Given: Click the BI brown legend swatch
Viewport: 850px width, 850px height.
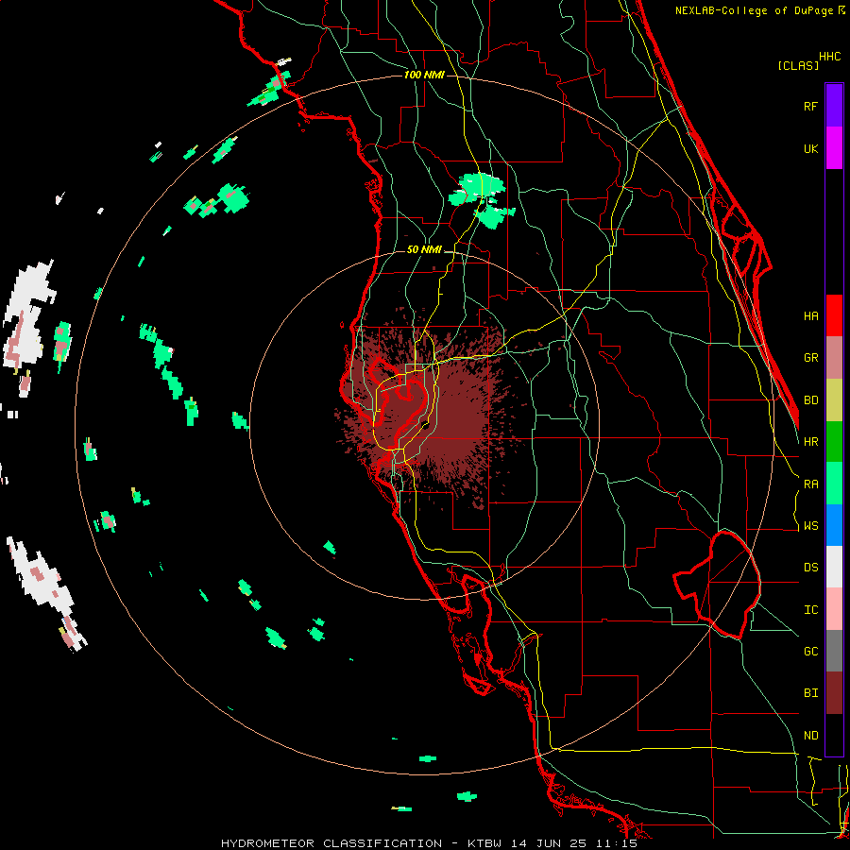Looking at the screenshot, I should click(x=834, y=693).
